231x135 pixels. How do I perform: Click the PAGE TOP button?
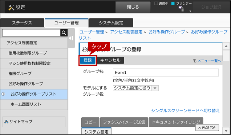207,128
